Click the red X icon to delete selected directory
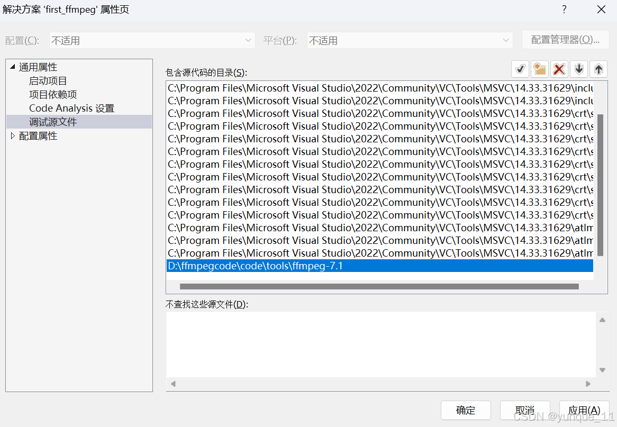Viewport: 617px width, 427px height. click(x=559, y=69)
